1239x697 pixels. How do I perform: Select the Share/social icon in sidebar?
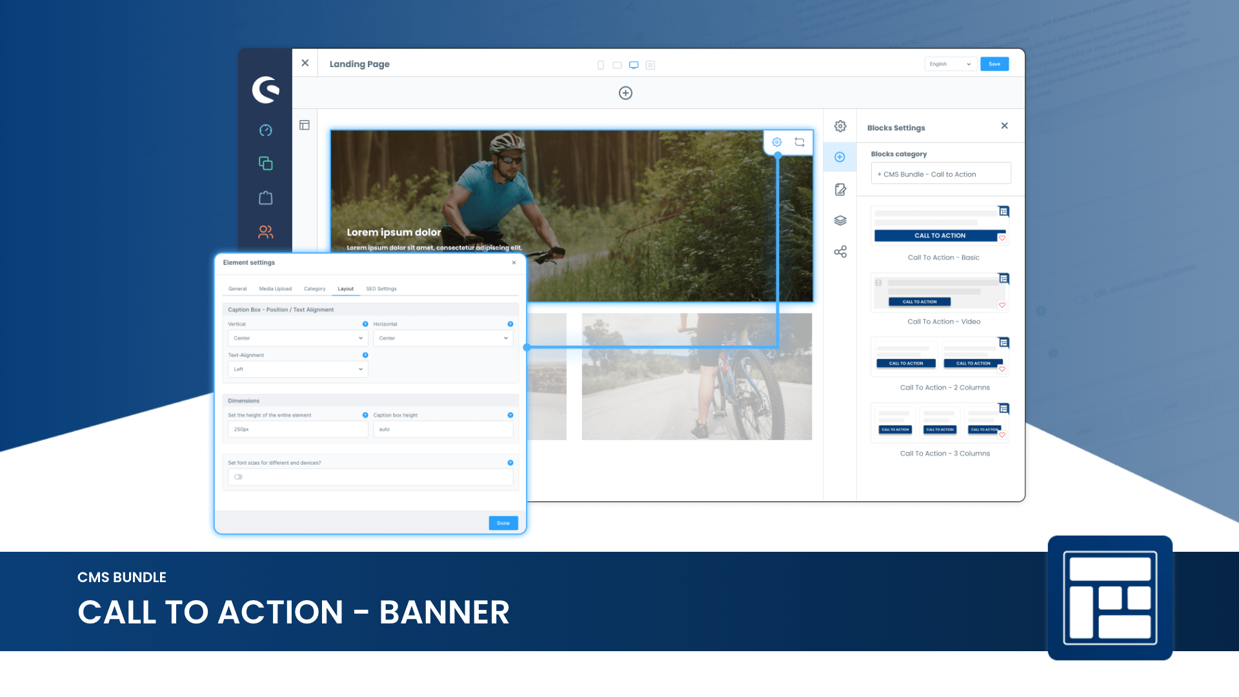pyautogui.click(x=841, y=251)
